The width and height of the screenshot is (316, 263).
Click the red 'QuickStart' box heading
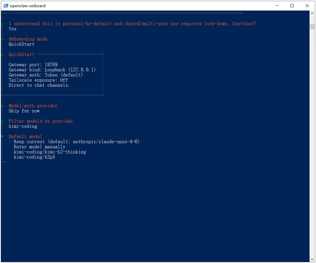point(21,54)
